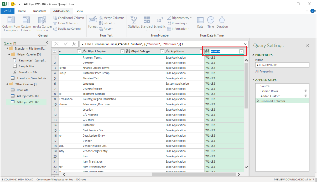Delete the Renamed Columns step
The image size is (317, 182).
[x=258, y=101]
